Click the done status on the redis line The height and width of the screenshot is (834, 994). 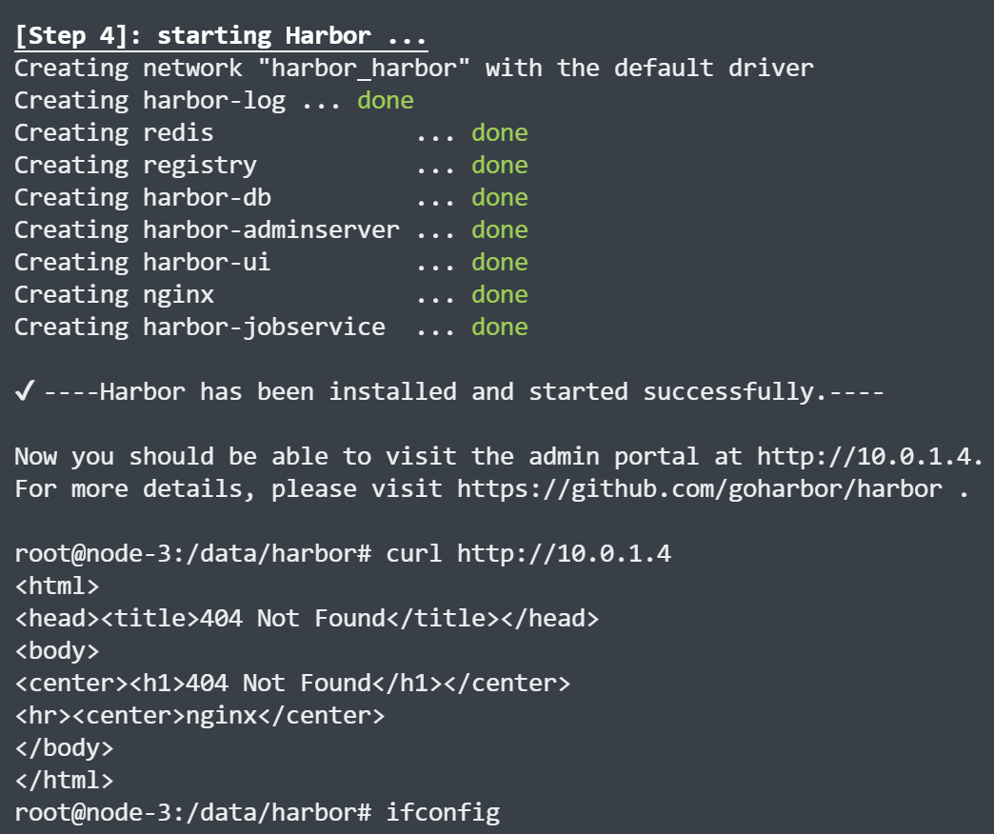coord(499,133)
